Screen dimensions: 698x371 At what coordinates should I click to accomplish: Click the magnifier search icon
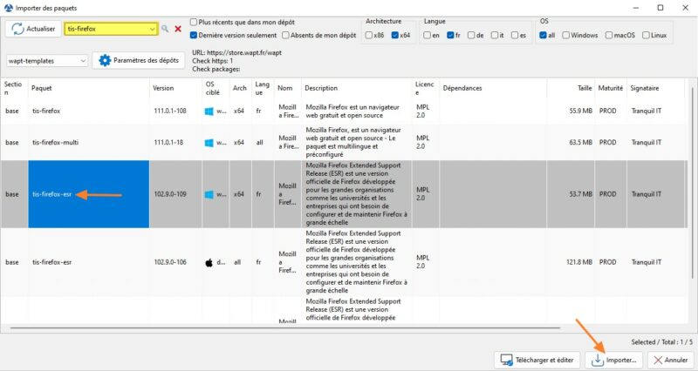(x=165, y=29)
